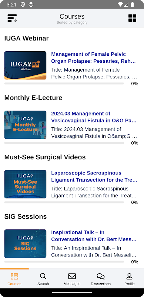Open the Monthly E-Lecture thumbnail image
This screenshot has height=297, width=144.
[x=25, y=125]
